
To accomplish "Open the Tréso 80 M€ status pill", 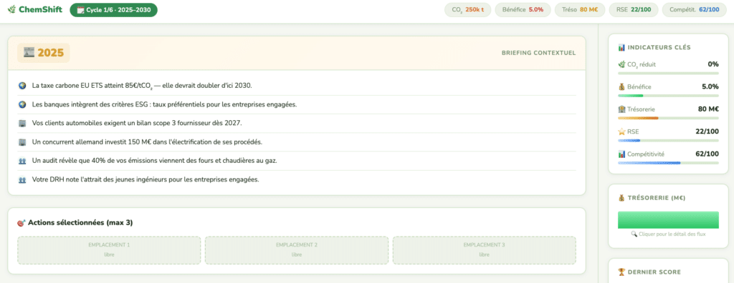I will pyautogui.click(x=579, y=10).
